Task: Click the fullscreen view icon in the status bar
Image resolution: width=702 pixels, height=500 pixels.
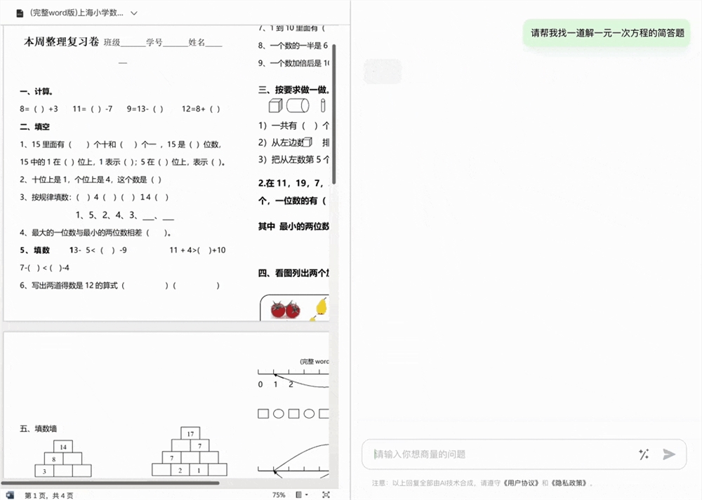Action: 326,494
